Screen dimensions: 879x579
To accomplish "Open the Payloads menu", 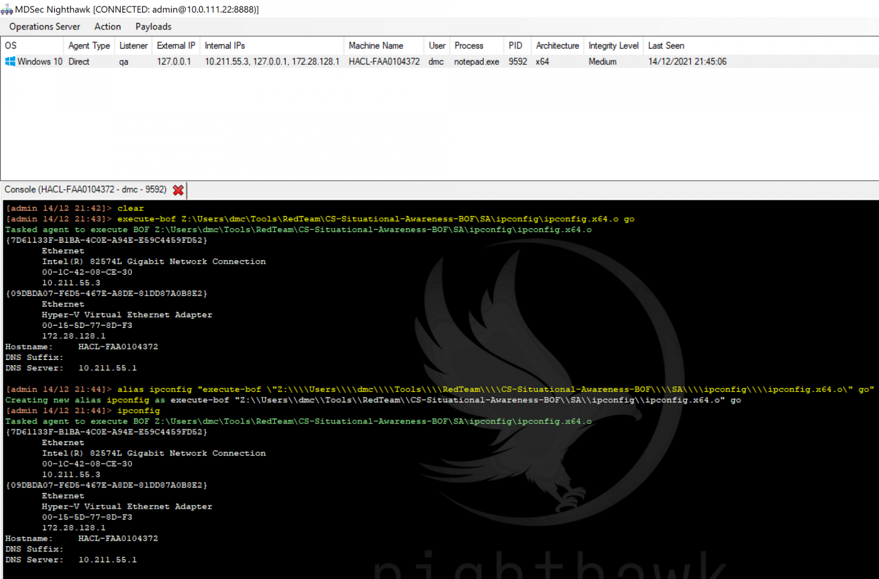I will point(153,27).
